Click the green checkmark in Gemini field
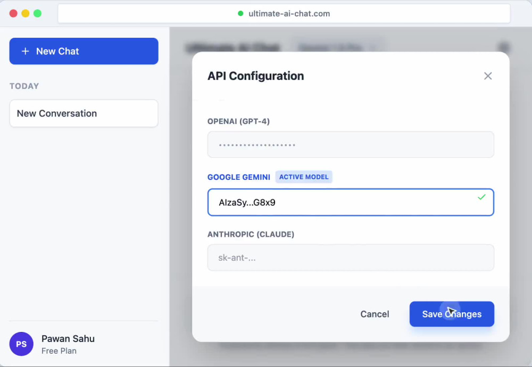Screen dimensions: 532x367 pos(481,197)
